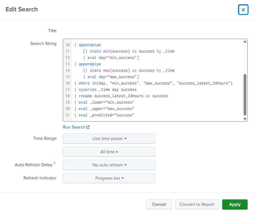The image size is (254, 216).
Task: Click the scroll-down arrow in the code editor
Action: click(245, 119)
